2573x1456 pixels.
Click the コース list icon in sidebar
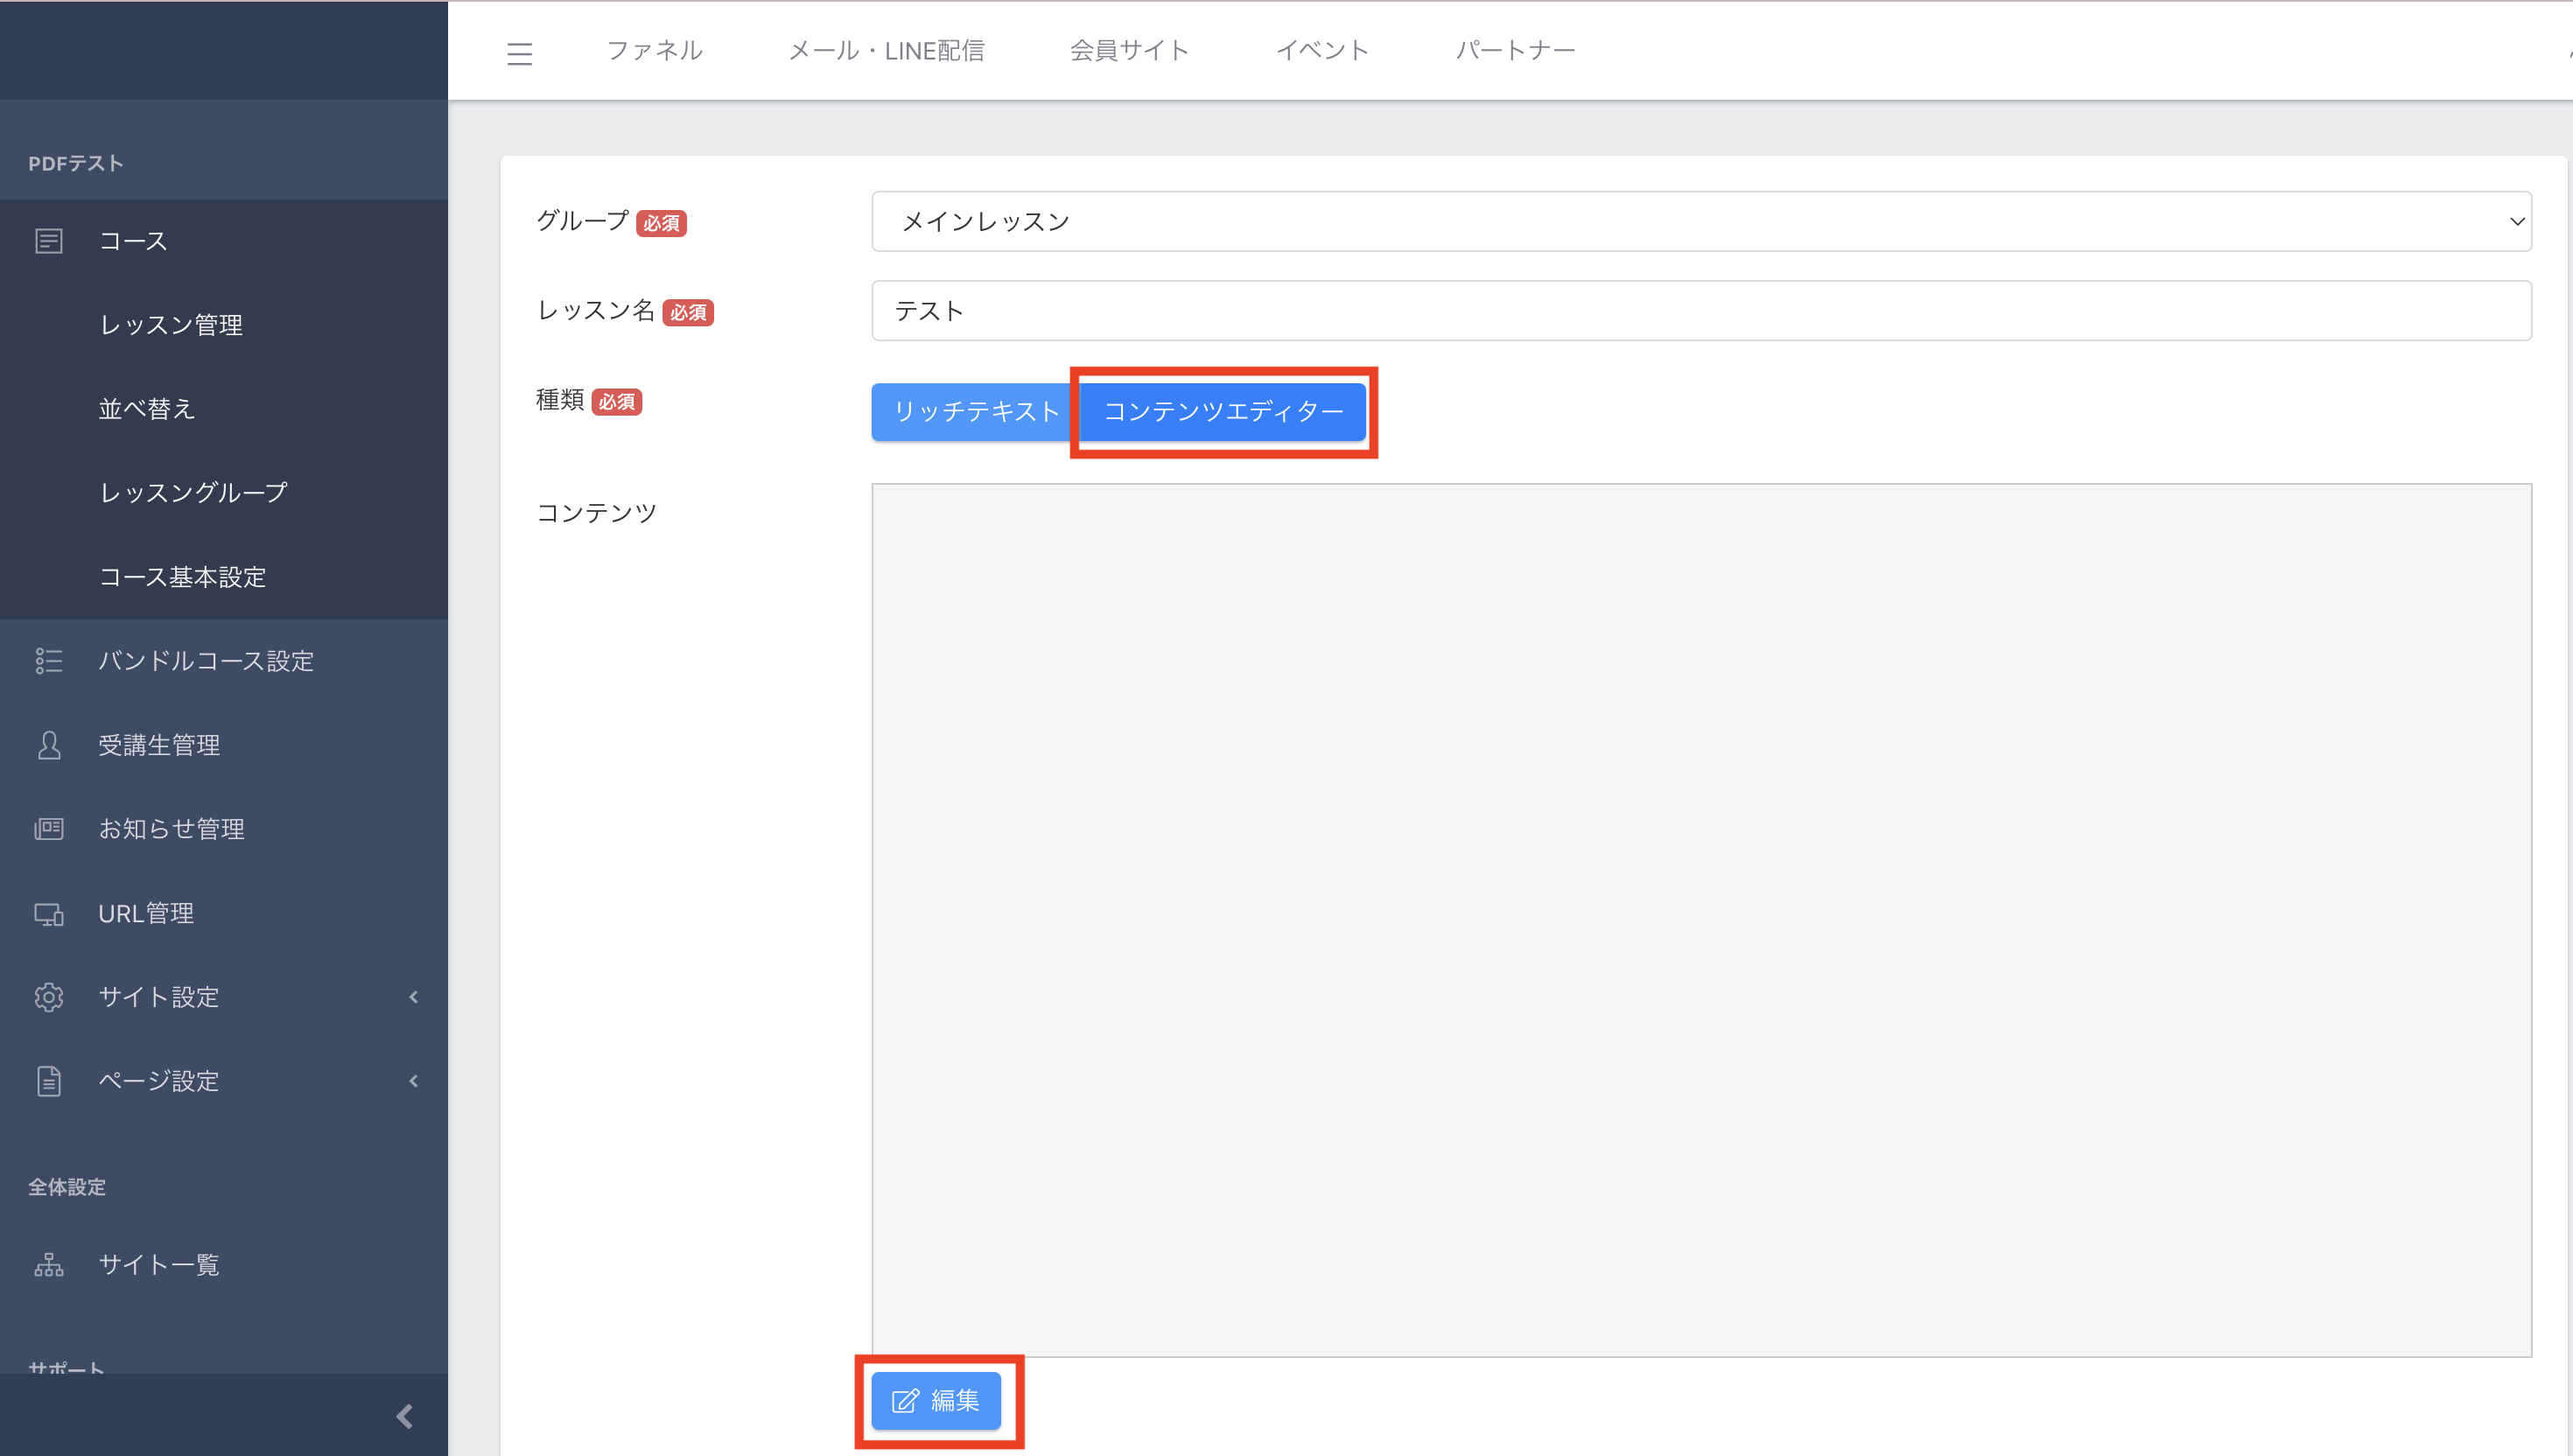pyautogui.click(x=48, y=241)
